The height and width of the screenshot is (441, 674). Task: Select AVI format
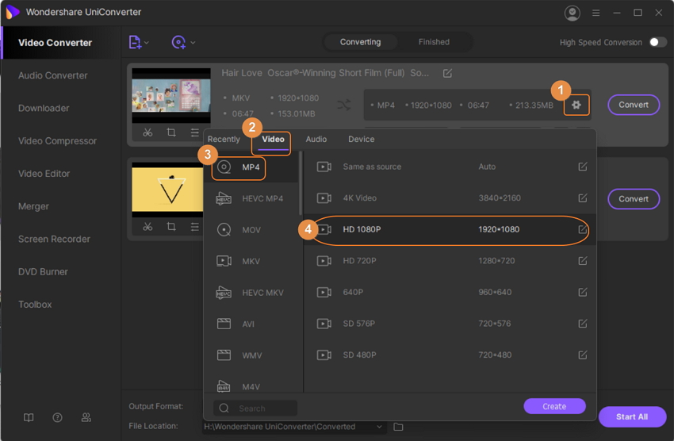pyautogui.click(x=251, y=324)
